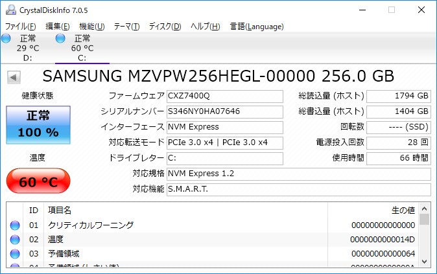Open the 言語(Language) menu
This screenshot has height=274, width=437.
coord(257,27)
